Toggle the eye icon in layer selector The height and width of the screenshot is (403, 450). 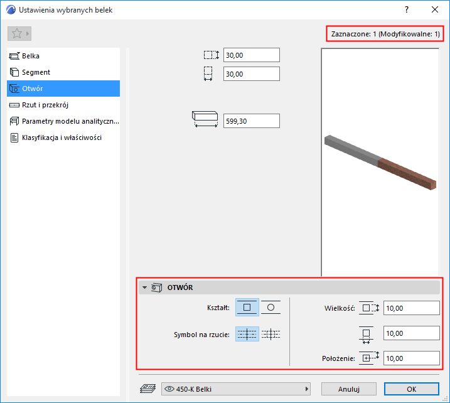[x=169, y=389]
